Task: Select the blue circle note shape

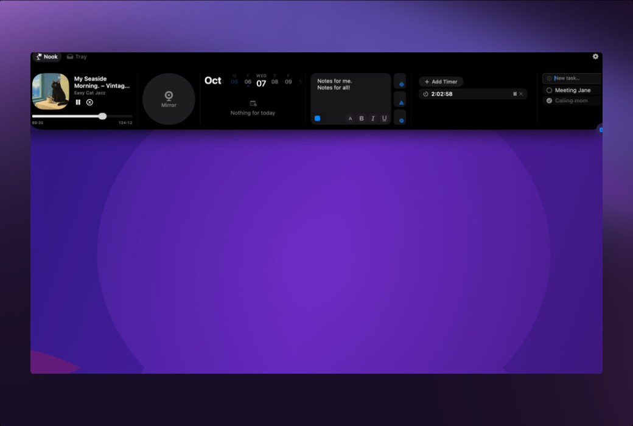Action: tap(401, 120)
